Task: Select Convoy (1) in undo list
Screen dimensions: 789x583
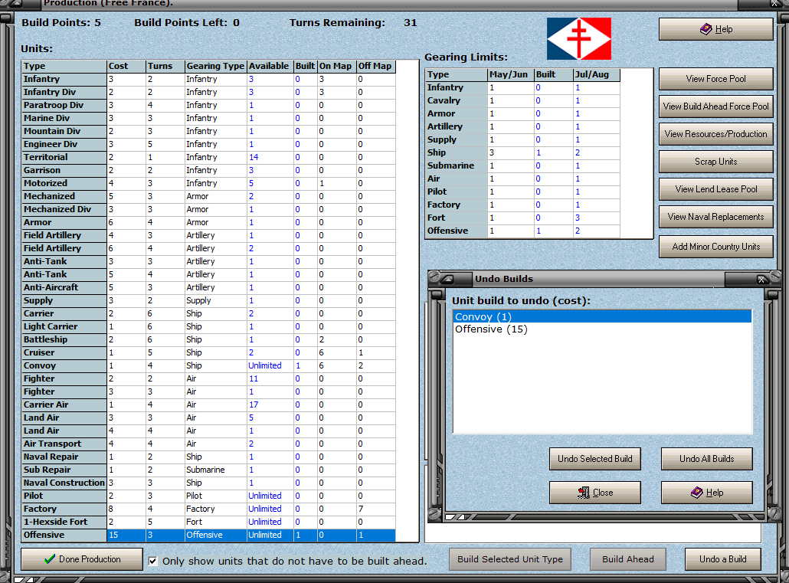Action: [x=602, y=316]
